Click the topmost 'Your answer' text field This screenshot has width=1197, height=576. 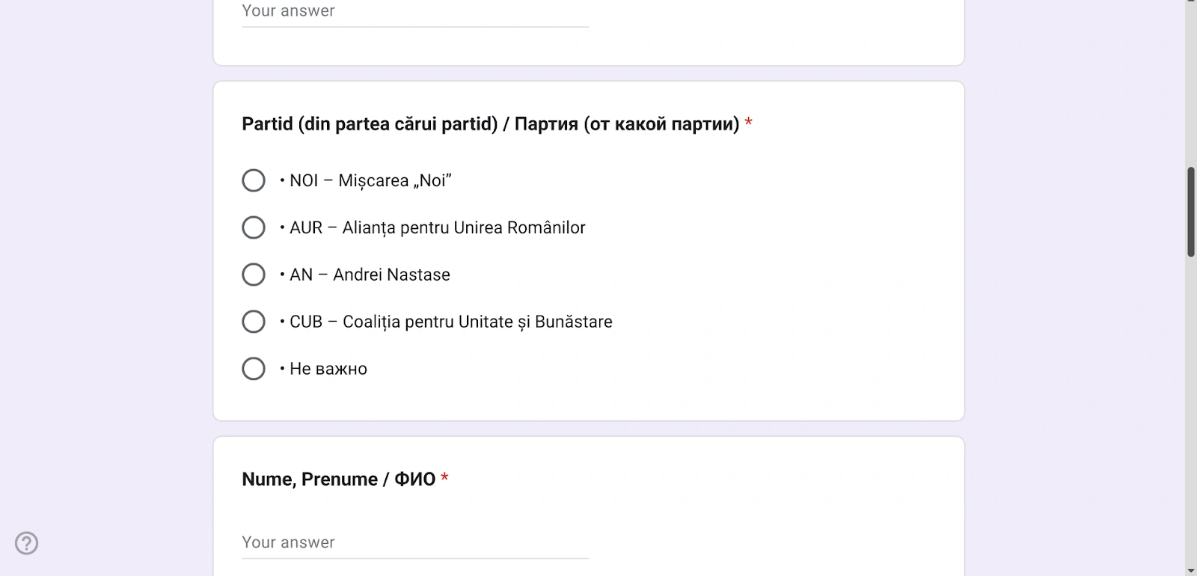(414, 12)
